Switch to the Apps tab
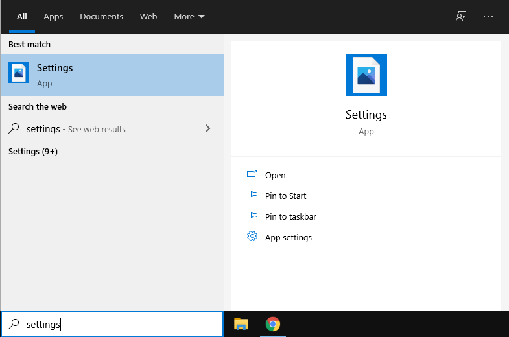The height and width of the screenshot is (337, 509). coord(53,17)
